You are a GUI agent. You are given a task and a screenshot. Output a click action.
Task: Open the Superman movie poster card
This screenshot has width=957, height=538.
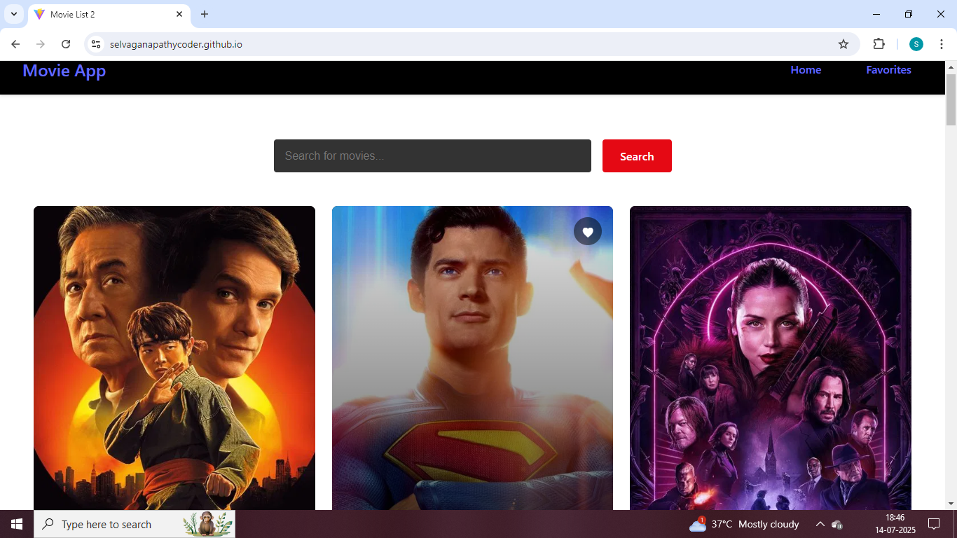(x=472, y=358)
